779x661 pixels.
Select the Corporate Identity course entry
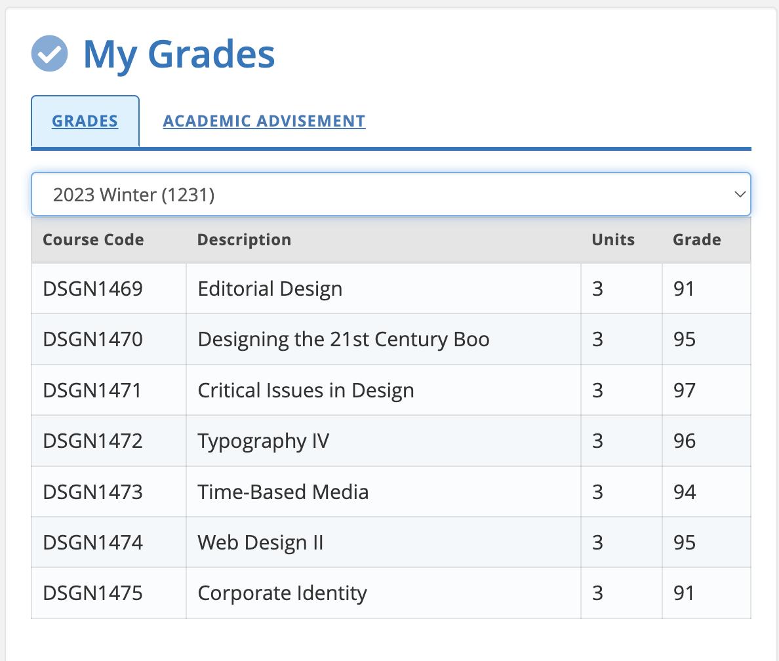click(282, 593)
